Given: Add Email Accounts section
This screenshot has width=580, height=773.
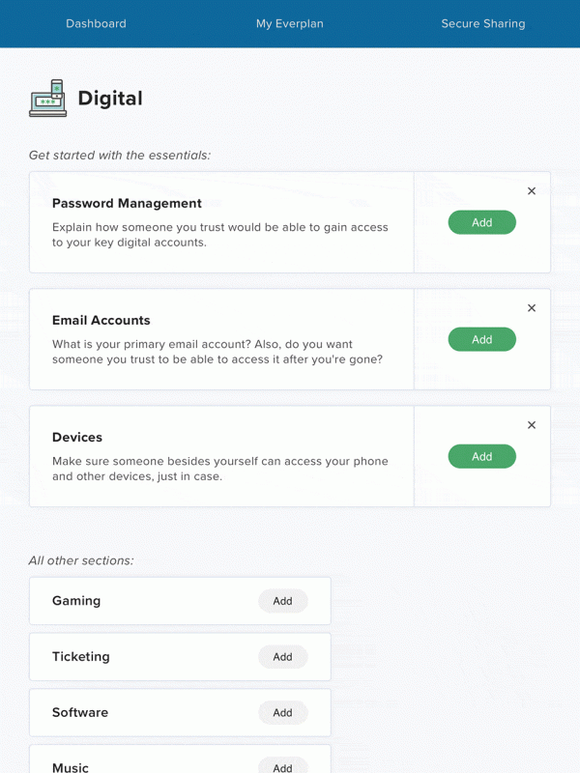Looking at the screenshot, I should pos(481,339).
